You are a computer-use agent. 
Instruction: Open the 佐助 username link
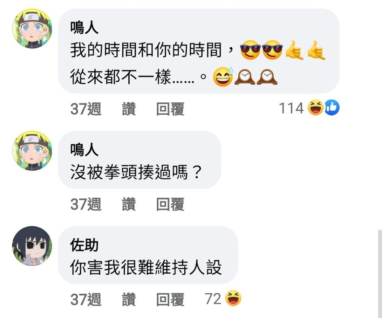click(84, 245)
